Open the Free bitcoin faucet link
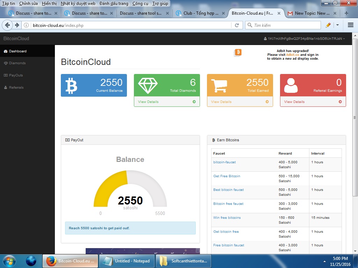 [x=229, y=245]
